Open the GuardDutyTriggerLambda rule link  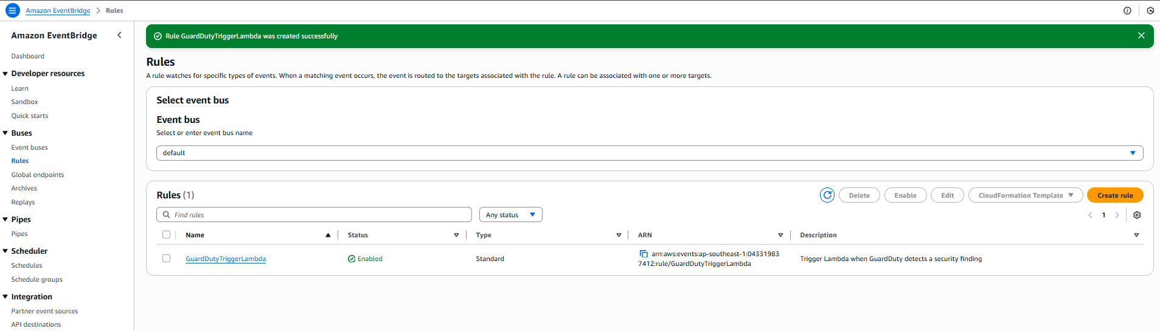point(226,259)
